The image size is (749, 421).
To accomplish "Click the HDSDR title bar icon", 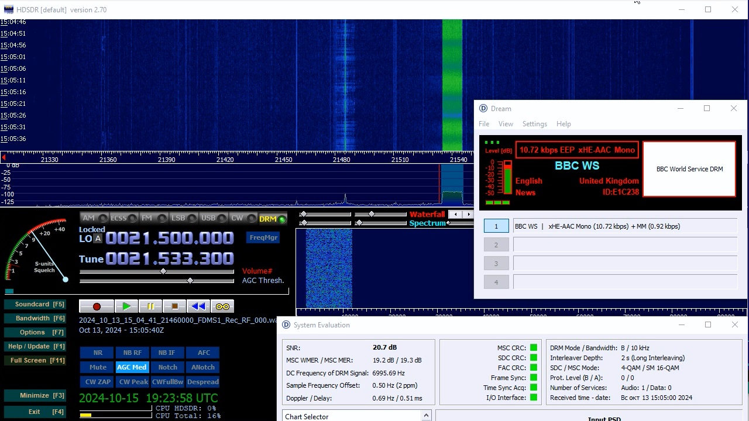I will click(x=8, y=9).
